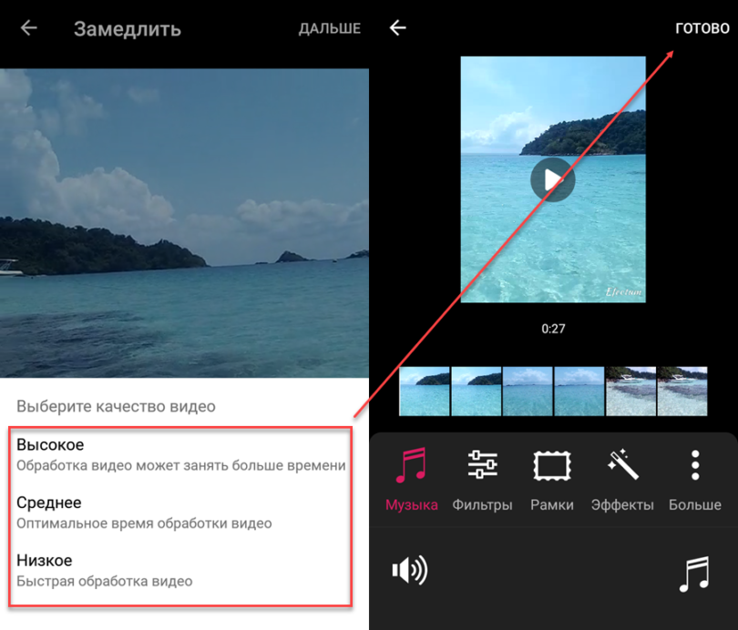Image resolution: width=738 pixels, height=630 pixels.
Task: Open the Рамки frame icon
Action: click(x=551, y=479)
